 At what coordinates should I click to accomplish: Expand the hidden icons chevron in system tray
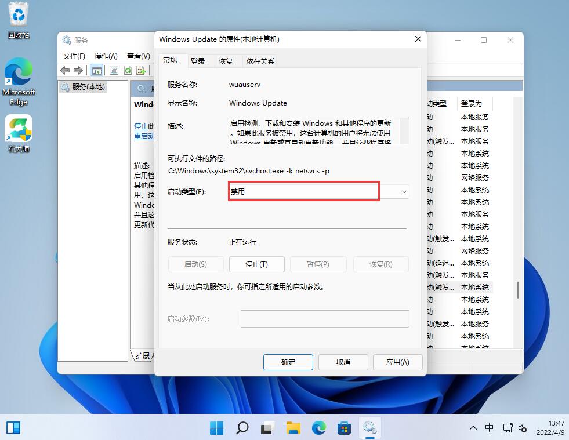pyautogui.click(x=473, y=428)
